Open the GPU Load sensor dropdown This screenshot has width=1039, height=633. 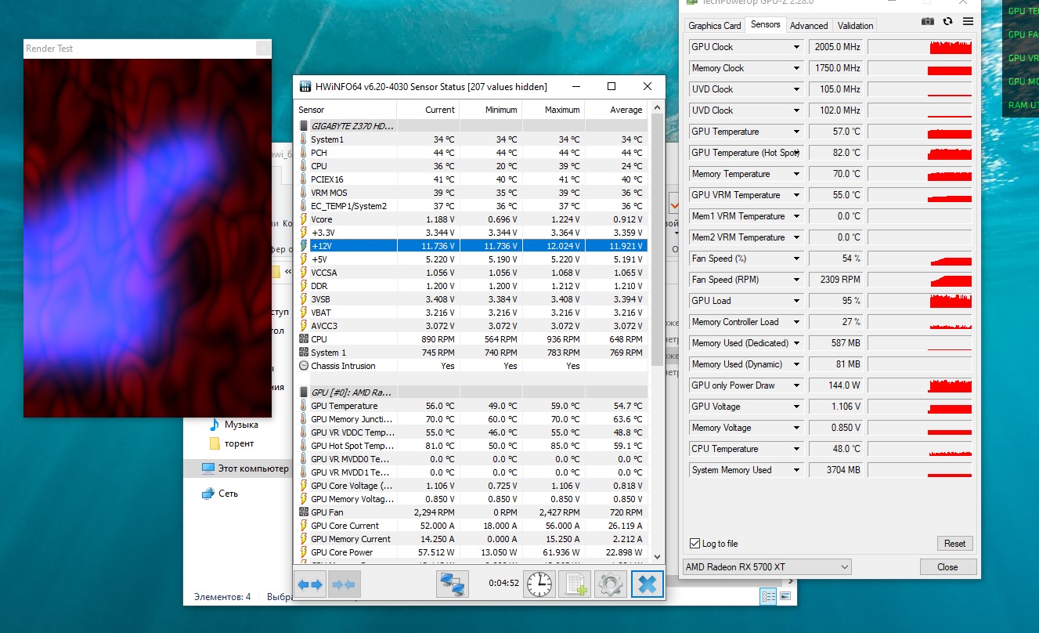click(x=796, y=301)
